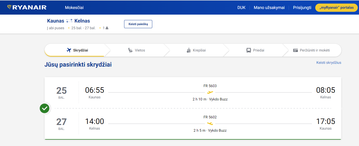
Task: Open the „myRyanair“ portalas button
Action: pyautogui.click(x=336, y=7)
